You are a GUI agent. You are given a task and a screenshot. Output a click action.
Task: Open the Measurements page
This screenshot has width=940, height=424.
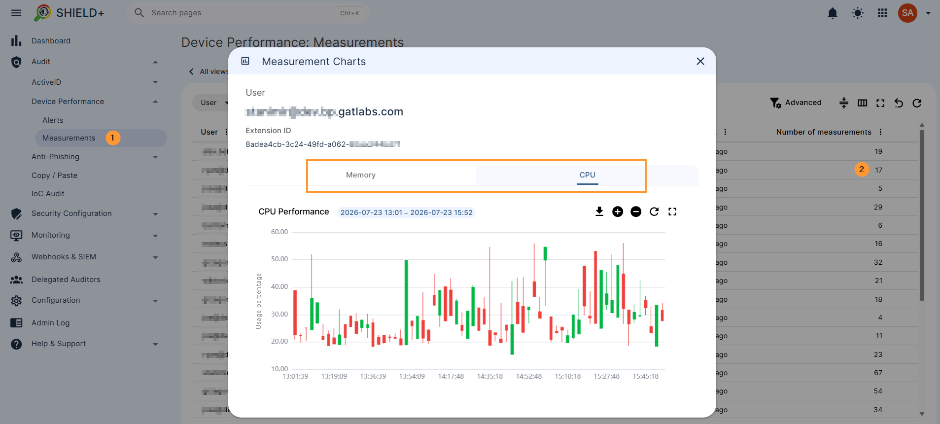pyautogui.click(x=101, y=138)
